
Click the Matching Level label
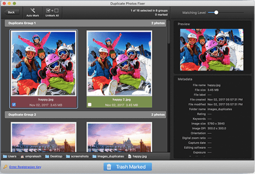pyautogui.click(x=194, y=13)
